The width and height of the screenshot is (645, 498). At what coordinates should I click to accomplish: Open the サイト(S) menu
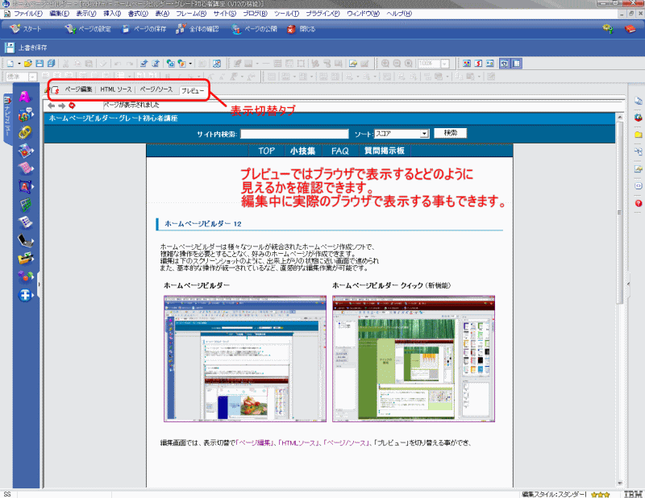[225, 14]
